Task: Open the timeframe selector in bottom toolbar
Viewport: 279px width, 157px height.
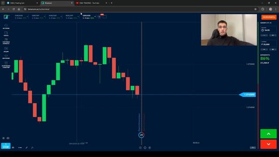Action: (20, 147)
